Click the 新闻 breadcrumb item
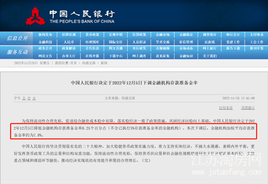 point(104,63)
